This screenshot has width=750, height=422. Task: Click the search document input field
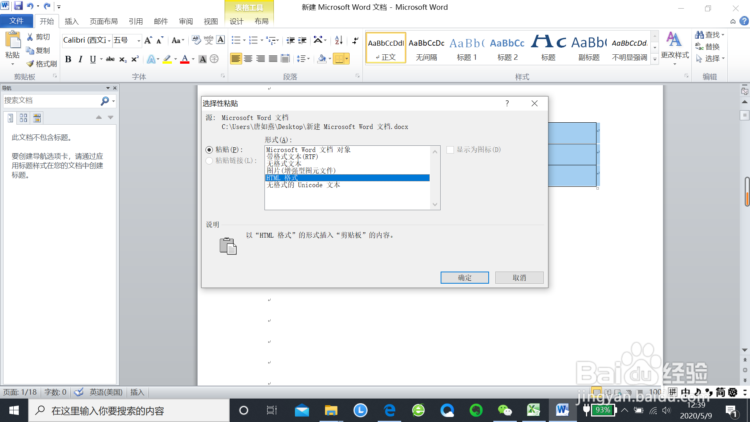51,101
